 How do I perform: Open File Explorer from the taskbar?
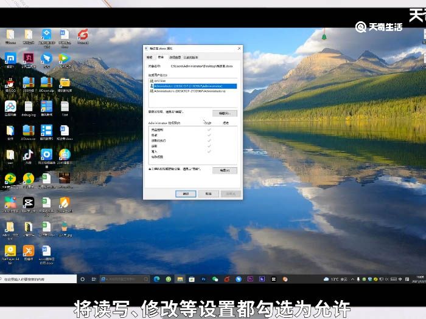pyautogui.click(x=180, y=279)
